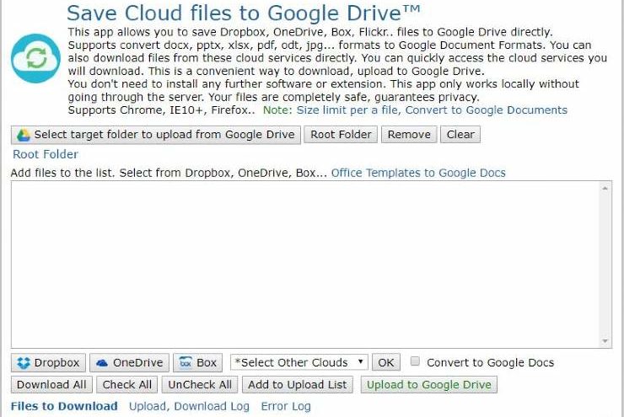This screenshot has width=624, height=417.
Task: Click the file list scrollbar up arrow
Action: [605, 188]
